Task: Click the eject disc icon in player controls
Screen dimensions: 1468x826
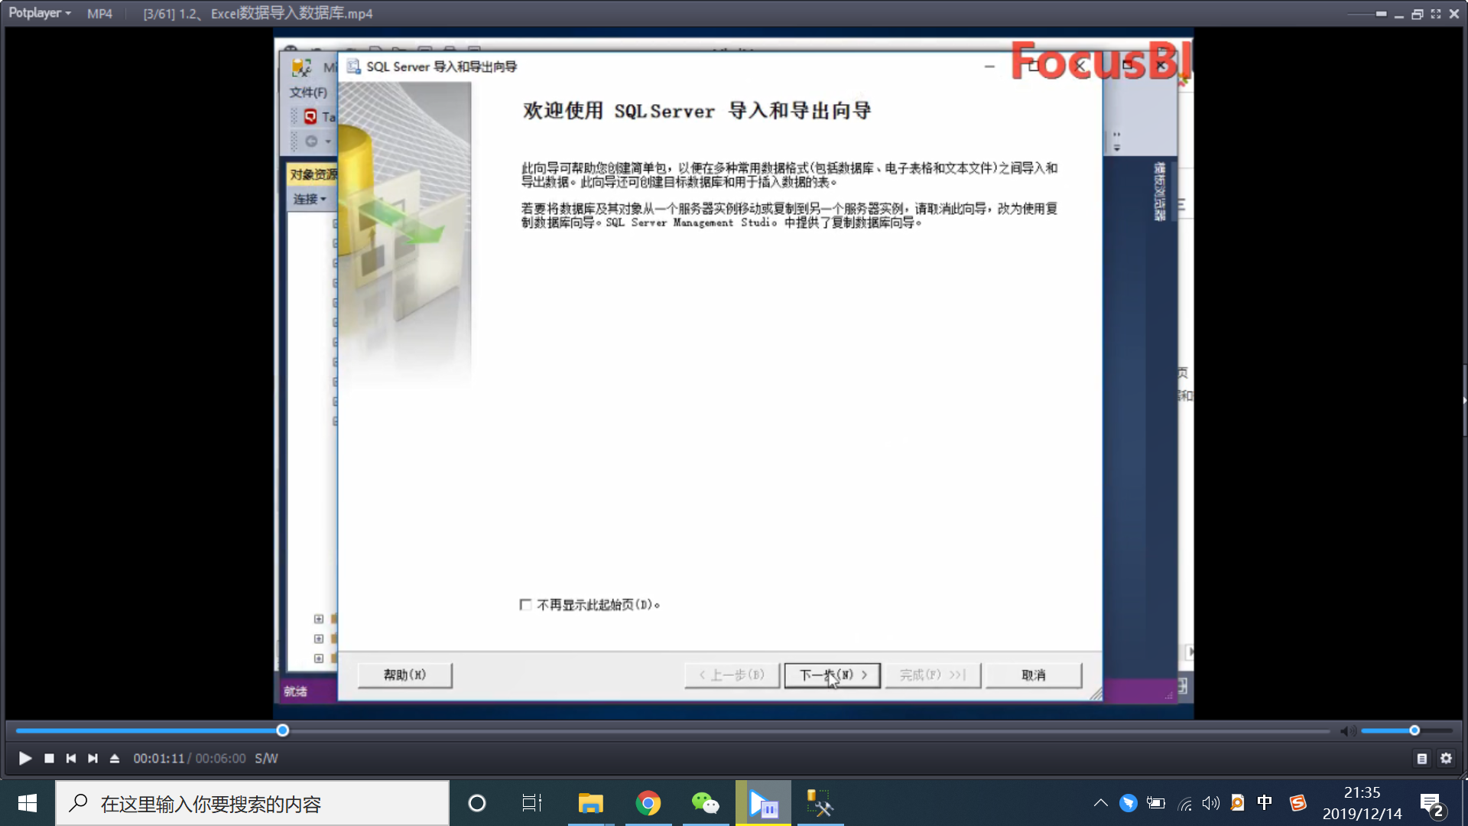Action: coord(114,758)
